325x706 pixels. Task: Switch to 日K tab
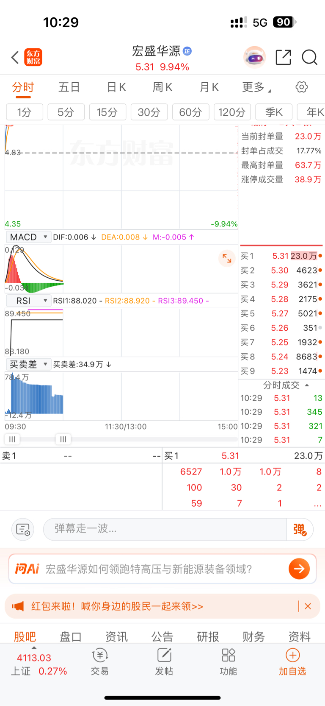click(116, 87)
